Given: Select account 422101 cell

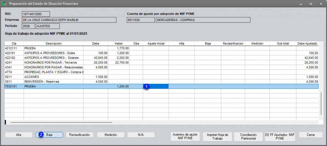Looking at the screenshot, I should pos(14,53).
